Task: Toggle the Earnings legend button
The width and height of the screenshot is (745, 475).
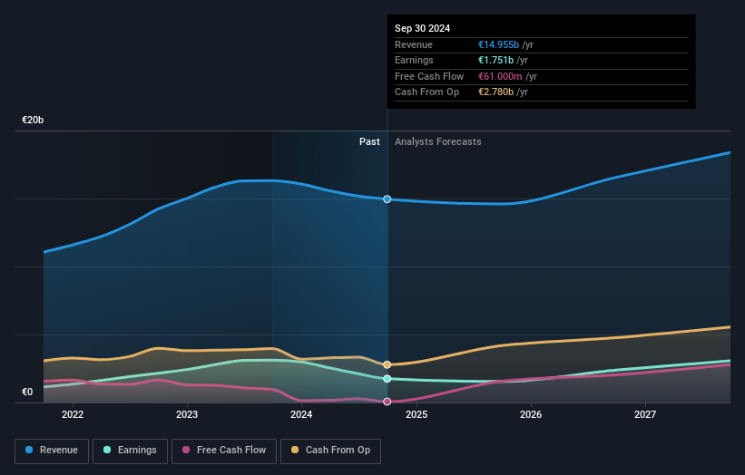Action: [130, 451]
